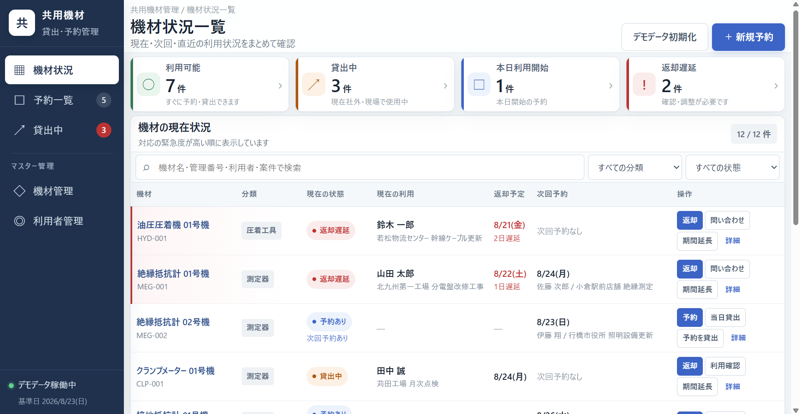
Task: Click the search magnifier icon
Action: click(x=146, y=168)
